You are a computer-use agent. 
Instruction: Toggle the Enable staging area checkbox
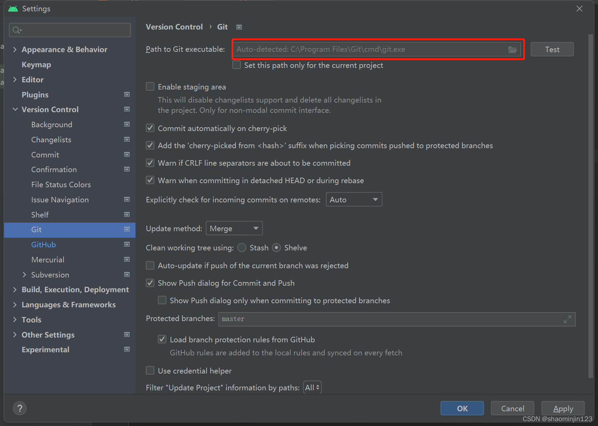(150, 86)
